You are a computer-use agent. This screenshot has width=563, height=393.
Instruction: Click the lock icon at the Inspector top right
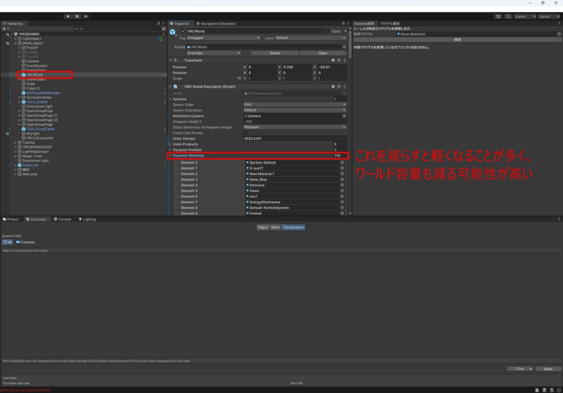pos(343,24)
